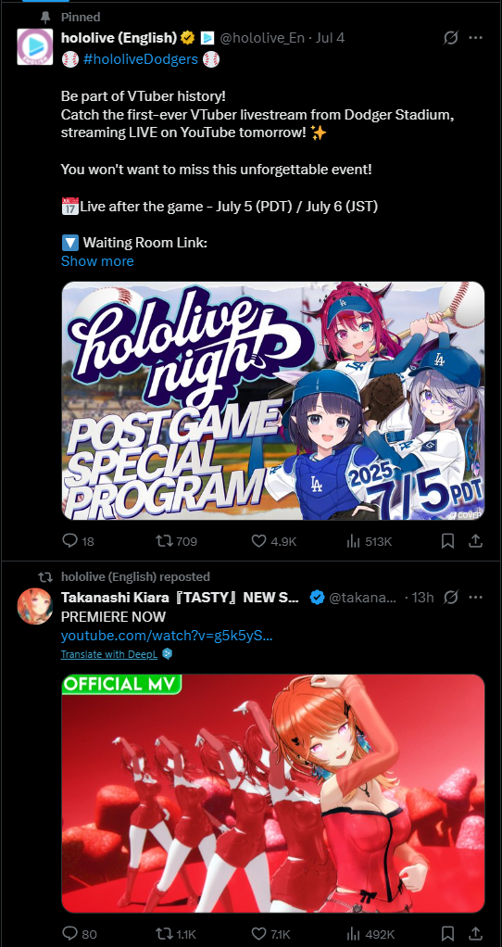The image size is (502, 947).
Task: Open Grok icon on the pinned post
Action: [x=451, y=38]
